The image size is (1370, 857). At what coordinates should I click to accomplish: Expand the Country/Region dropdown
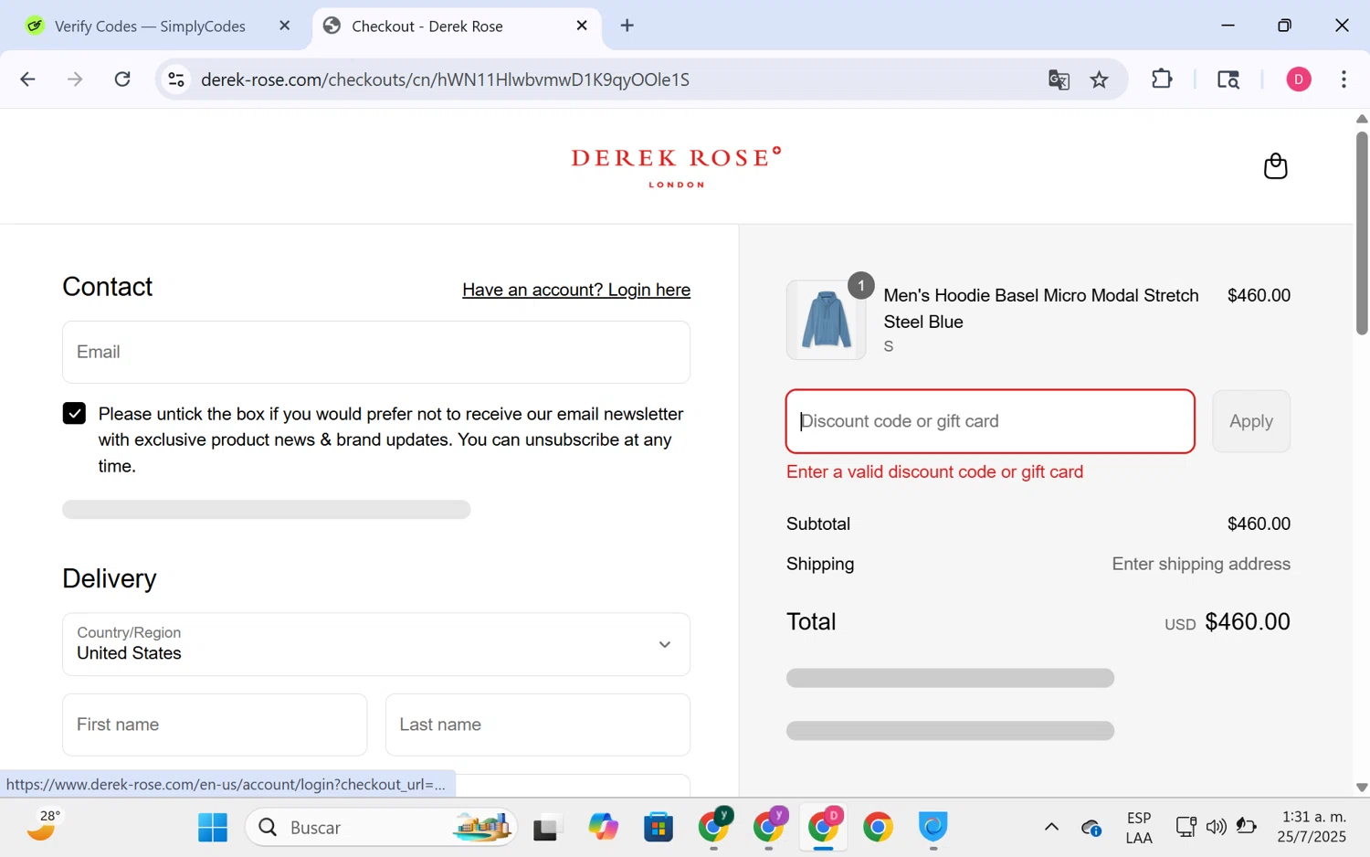coord(376,644)
